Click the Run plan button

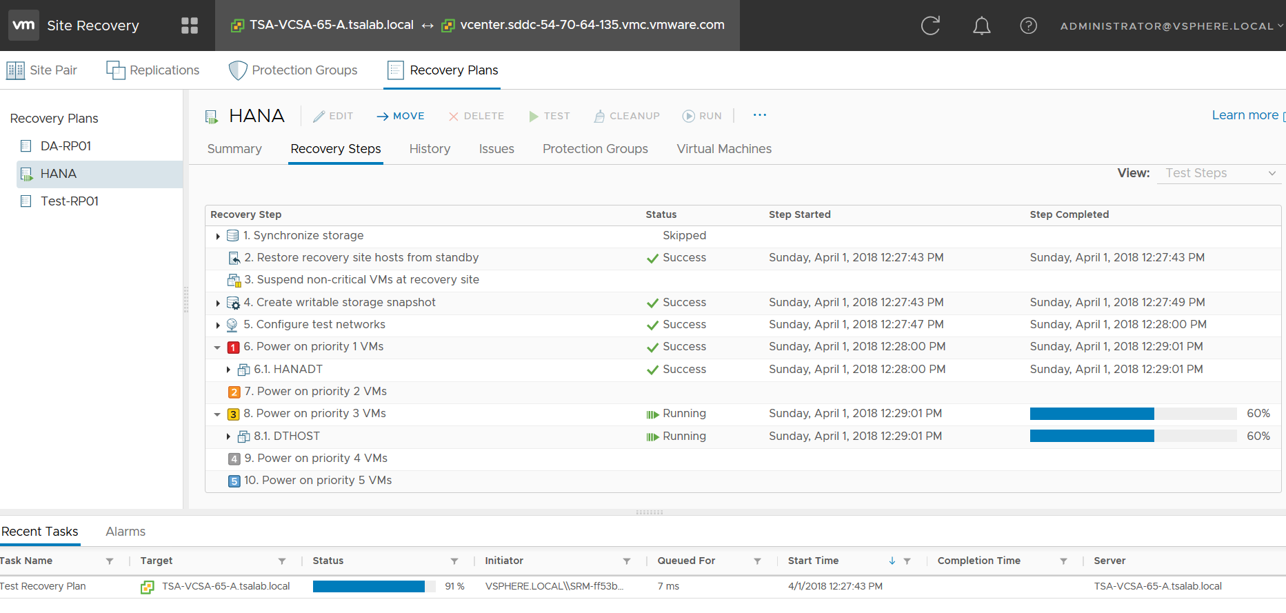point(702,116)
